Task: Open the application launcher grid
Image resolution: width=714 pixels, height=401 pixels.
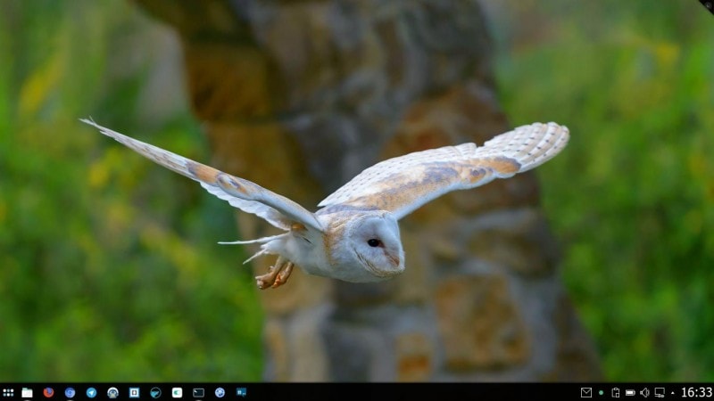Action: tap(8, 392)
